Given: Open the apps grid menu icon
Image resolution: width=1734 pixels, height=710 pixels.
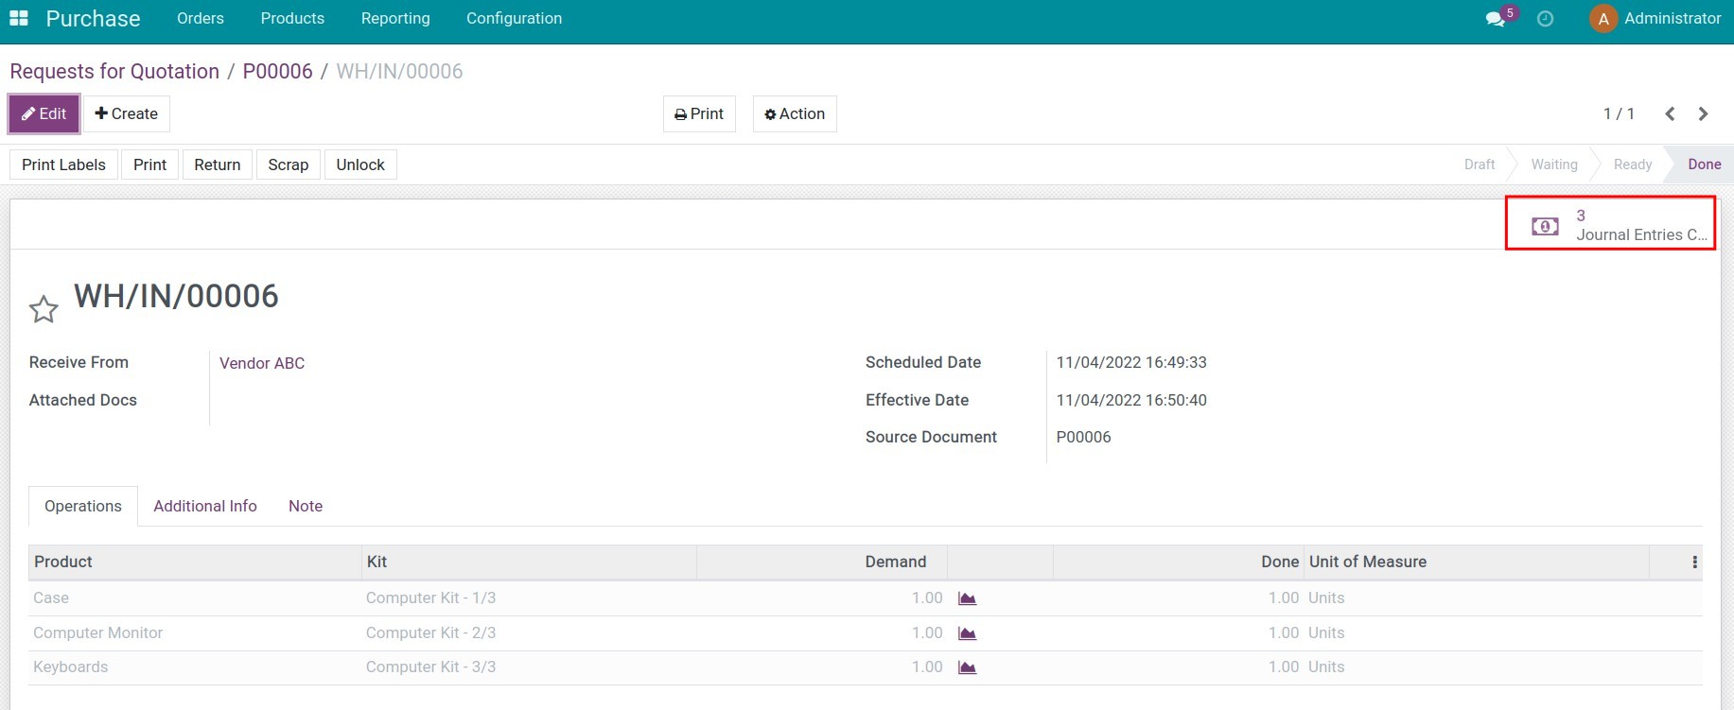Looking at the screenshot, I should coord(19,19).
